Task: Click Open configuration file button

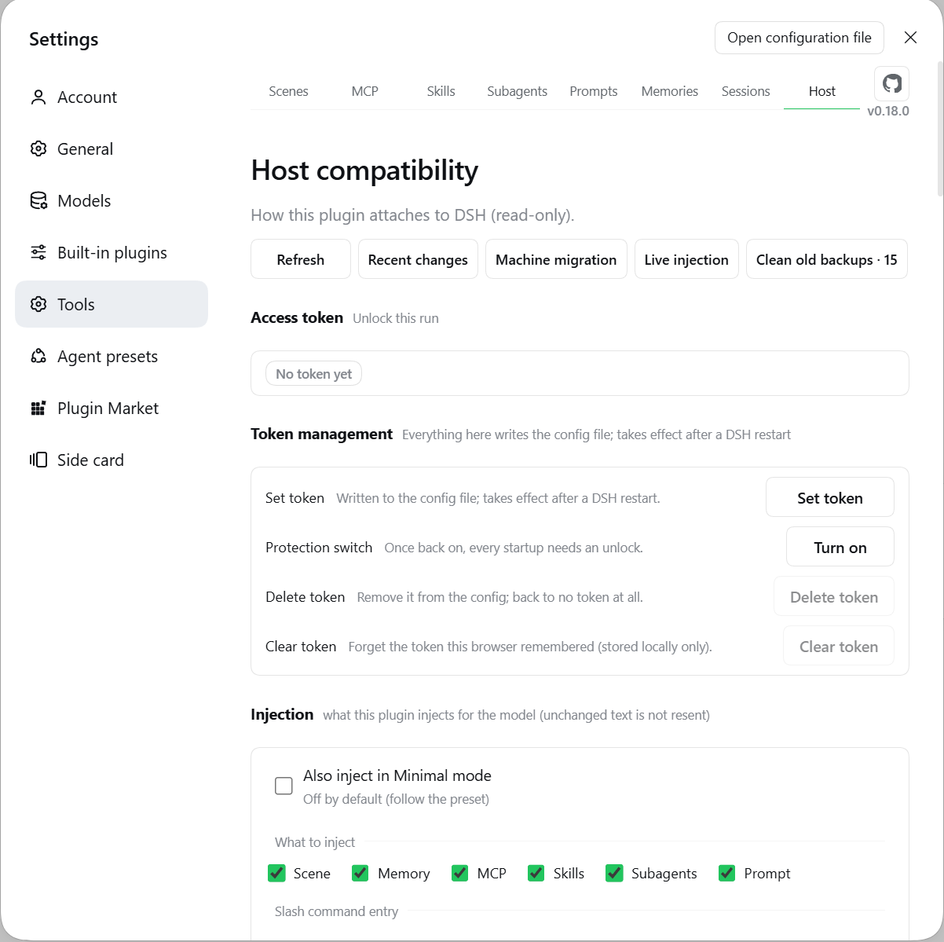Action: 799,38
